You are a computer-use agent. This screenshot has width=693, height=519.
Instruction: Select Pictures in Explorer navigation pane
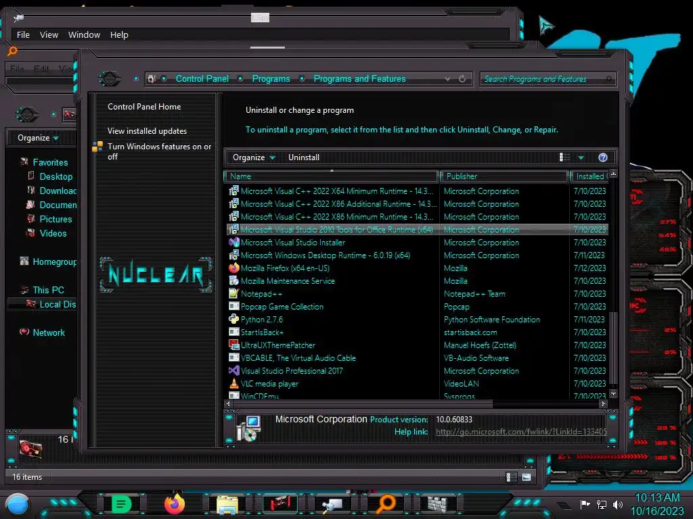click(x=55, y=220)
